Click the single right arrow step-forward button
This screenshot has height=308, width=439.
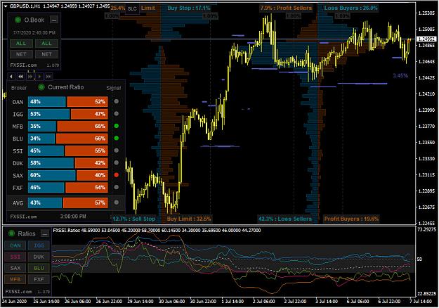click(39, 76)
